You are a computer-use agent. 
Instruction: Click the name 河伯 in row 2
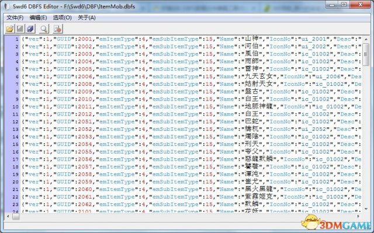point(252,47)
